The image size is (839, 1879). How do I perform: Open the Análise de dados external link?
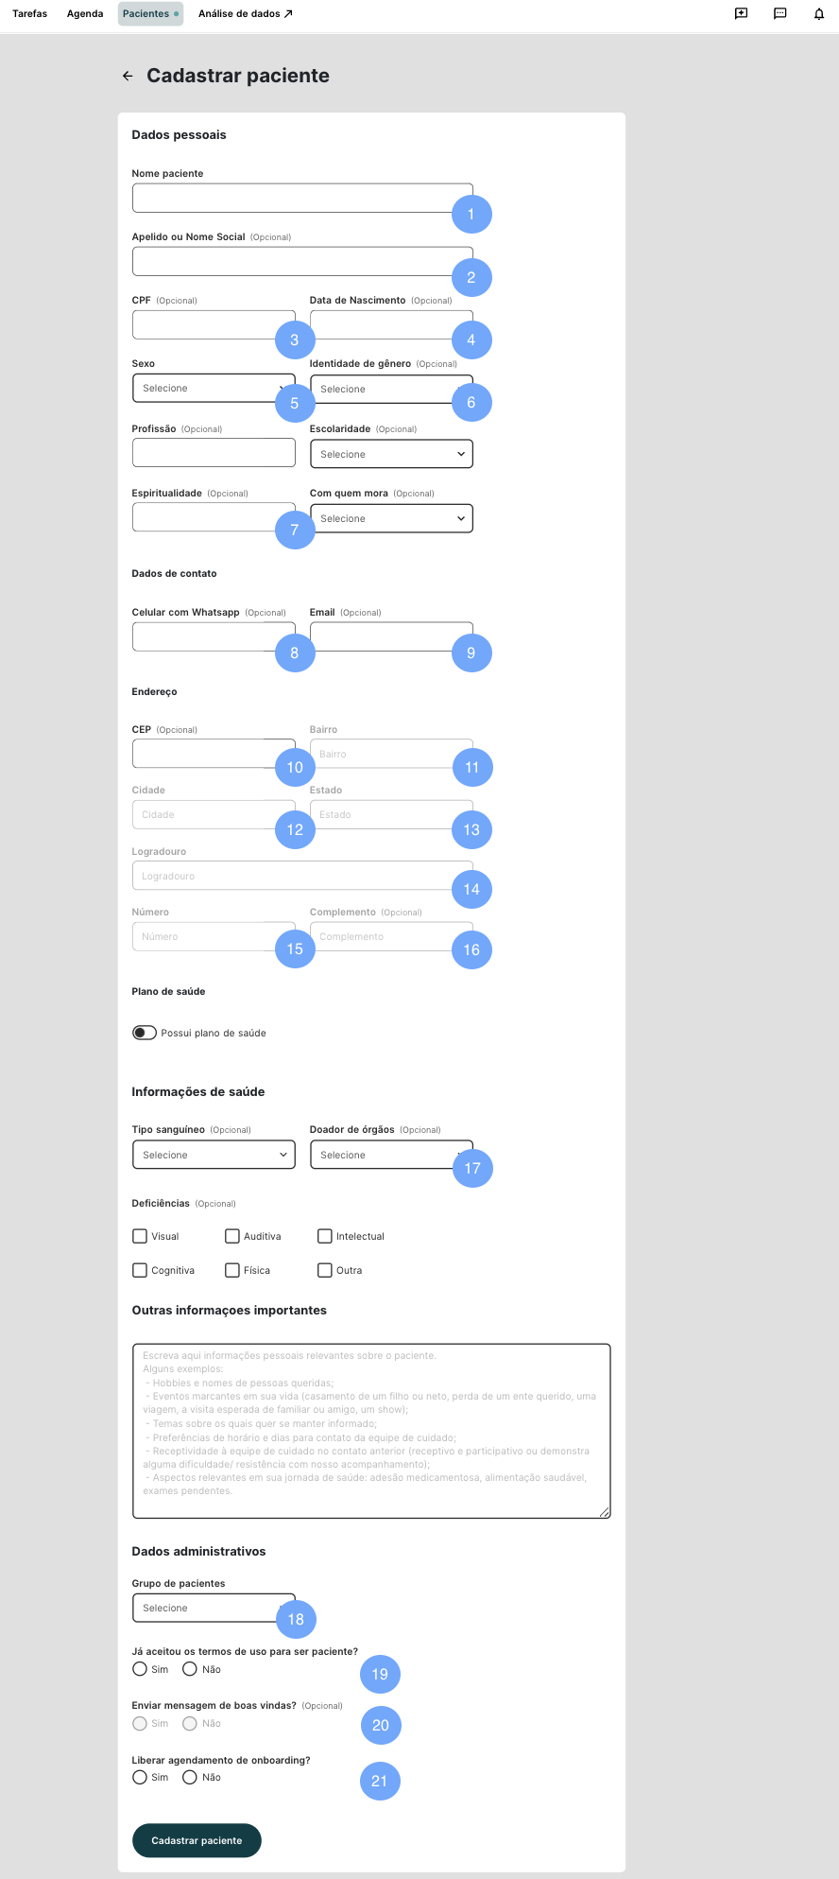click(x=245, y=14)
